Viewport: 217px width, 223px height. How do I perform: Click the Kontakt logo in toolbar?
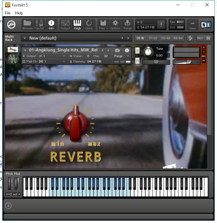coord(11,24)
